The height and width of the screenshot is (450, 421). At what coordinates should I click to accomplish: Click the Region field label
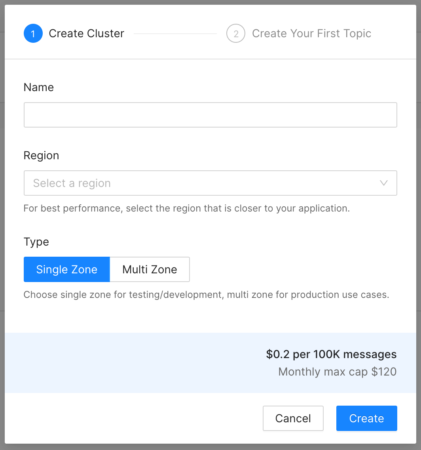[x=41, y=155]
